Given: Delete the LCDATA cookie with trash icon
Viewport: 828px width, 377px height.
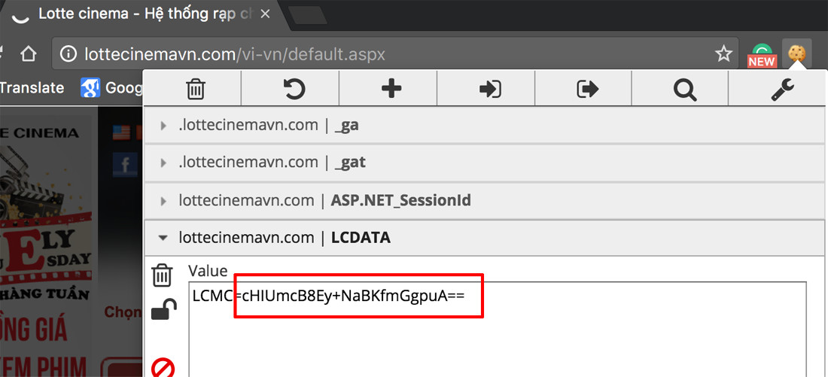Looking at the screenshot, I should pos(162,275).
